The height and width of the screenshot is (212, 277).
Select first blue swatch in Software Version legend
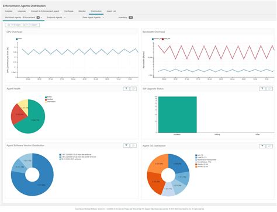pos(60,155)
